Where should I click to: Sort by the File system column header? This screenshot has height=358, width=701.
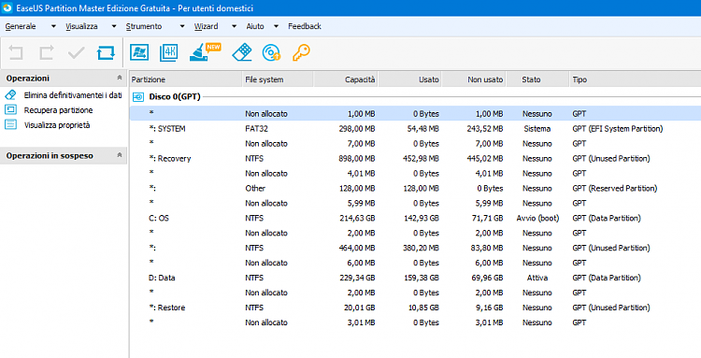(x=278, y=79)
